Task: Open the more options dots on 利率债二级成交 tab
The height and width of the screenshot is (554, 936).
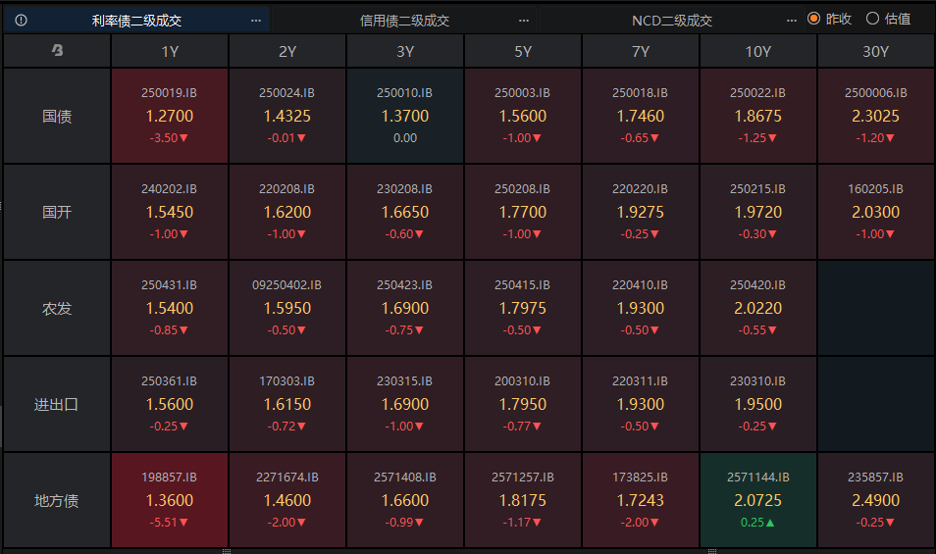Action: [256, 20]
